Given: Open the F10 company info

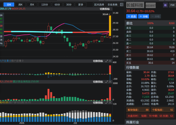Looking at the screenshot, I should point(172,5).
